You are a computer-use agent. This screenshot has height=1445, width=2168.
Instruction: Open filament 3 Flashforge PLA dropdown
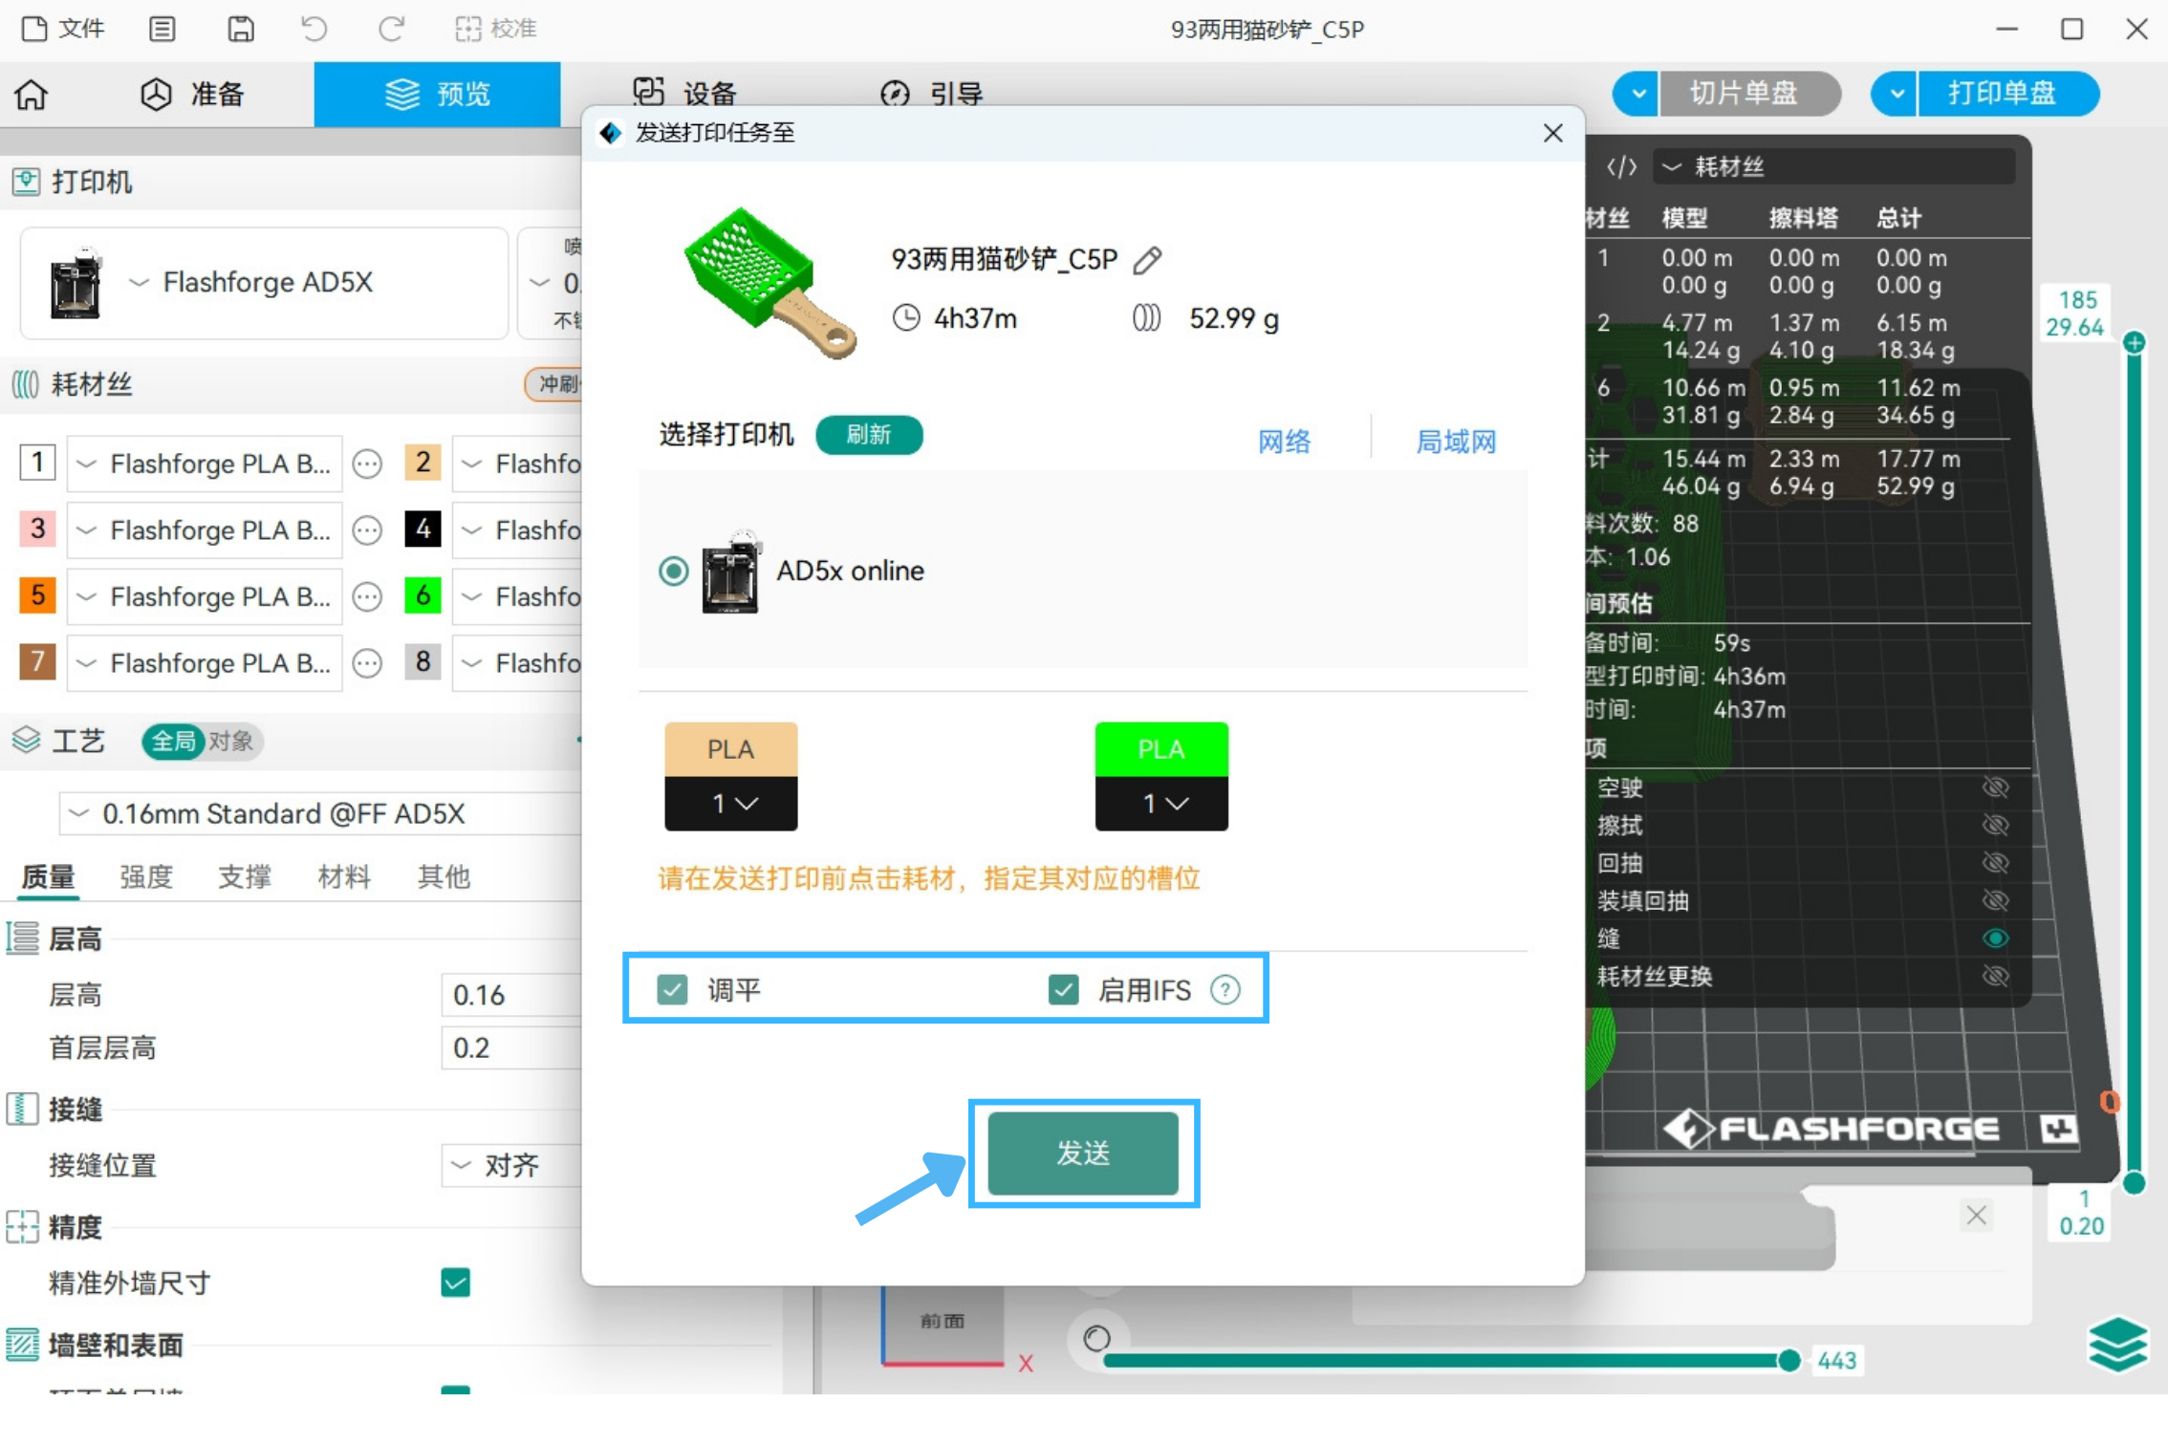point(205,530)
